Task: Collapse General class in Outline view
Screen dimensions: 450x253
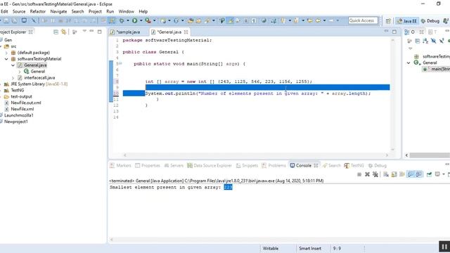Action: pyautogui.click(x=409, y=63)
